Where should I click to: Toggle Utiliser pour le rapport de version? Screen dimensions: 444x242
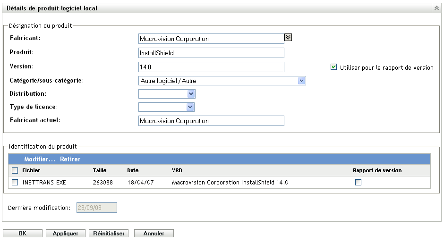click(x=334, y=67)
